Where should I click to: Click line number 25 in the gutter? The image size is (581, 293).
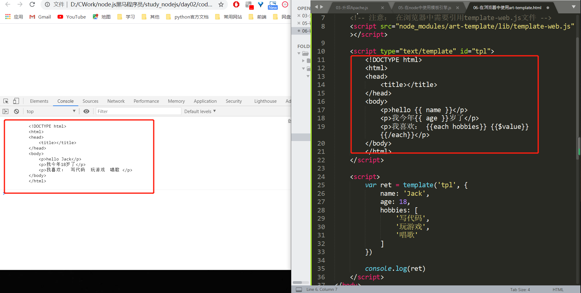[321, 185]
